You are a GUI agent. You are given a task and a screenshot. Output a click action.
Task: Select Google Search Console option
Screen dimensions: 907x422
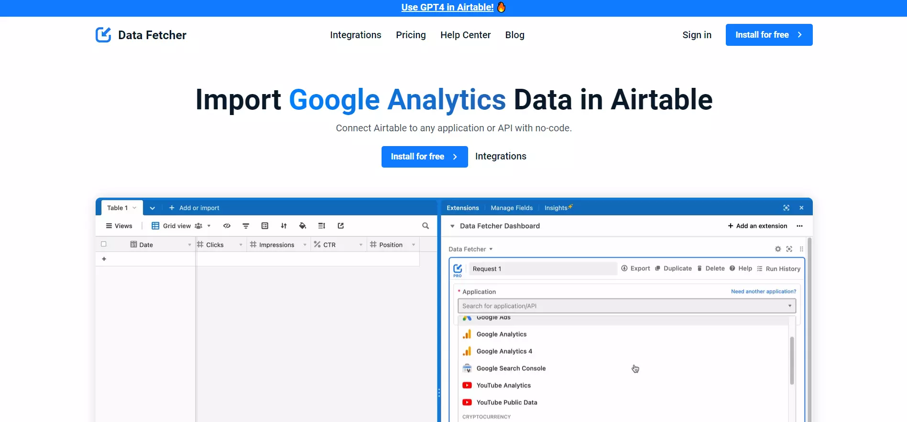click(624, 369)
